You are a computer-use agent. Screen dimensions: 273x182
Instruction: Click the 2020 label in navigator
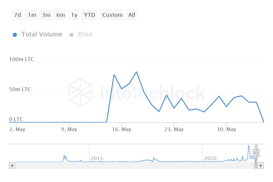click(x=210, y=158)
